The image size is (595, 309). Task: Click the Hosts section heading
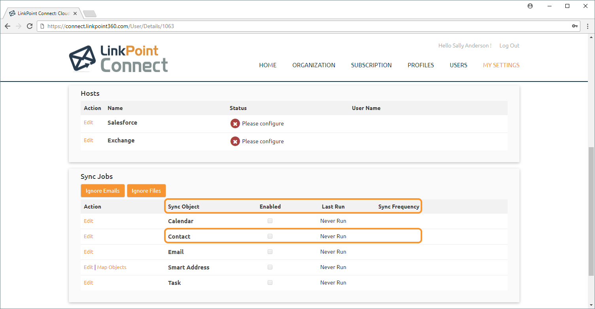90,93
